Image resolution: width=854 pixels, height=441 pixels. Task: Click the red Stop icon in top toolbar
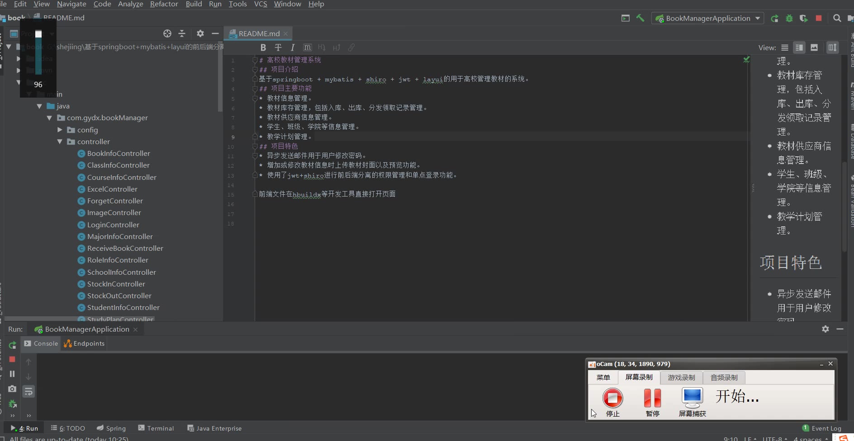(819, 18)
